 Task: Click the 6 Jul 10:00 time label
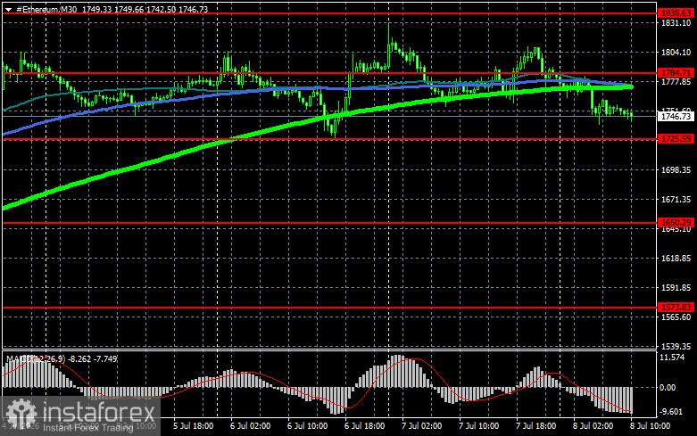308,426
